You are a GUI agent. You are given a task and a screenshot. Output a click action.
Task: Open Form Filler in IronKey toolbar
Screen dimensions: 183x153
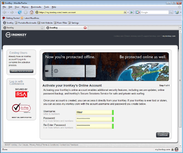tap(60, 23)
